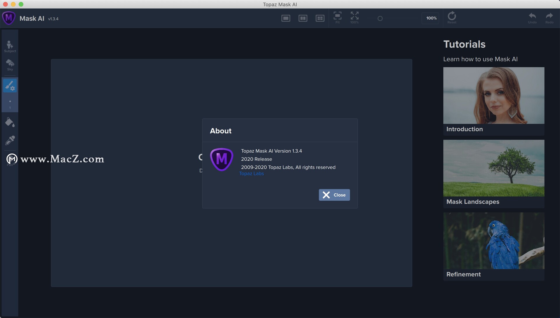Click the Refinement tutorial label
560x318 pixels.
click(x=463, y=274)
